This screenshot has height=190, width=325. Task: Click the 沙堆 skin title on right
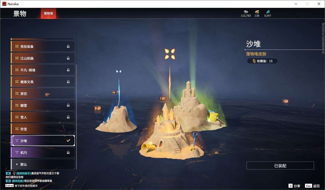coord(253,44)
